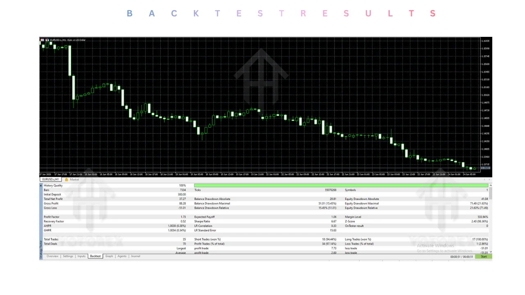This screenshot has width=525, height=295.
Task: Click Long Trades value 17 (100.00%)
Action: pos(479,240)
